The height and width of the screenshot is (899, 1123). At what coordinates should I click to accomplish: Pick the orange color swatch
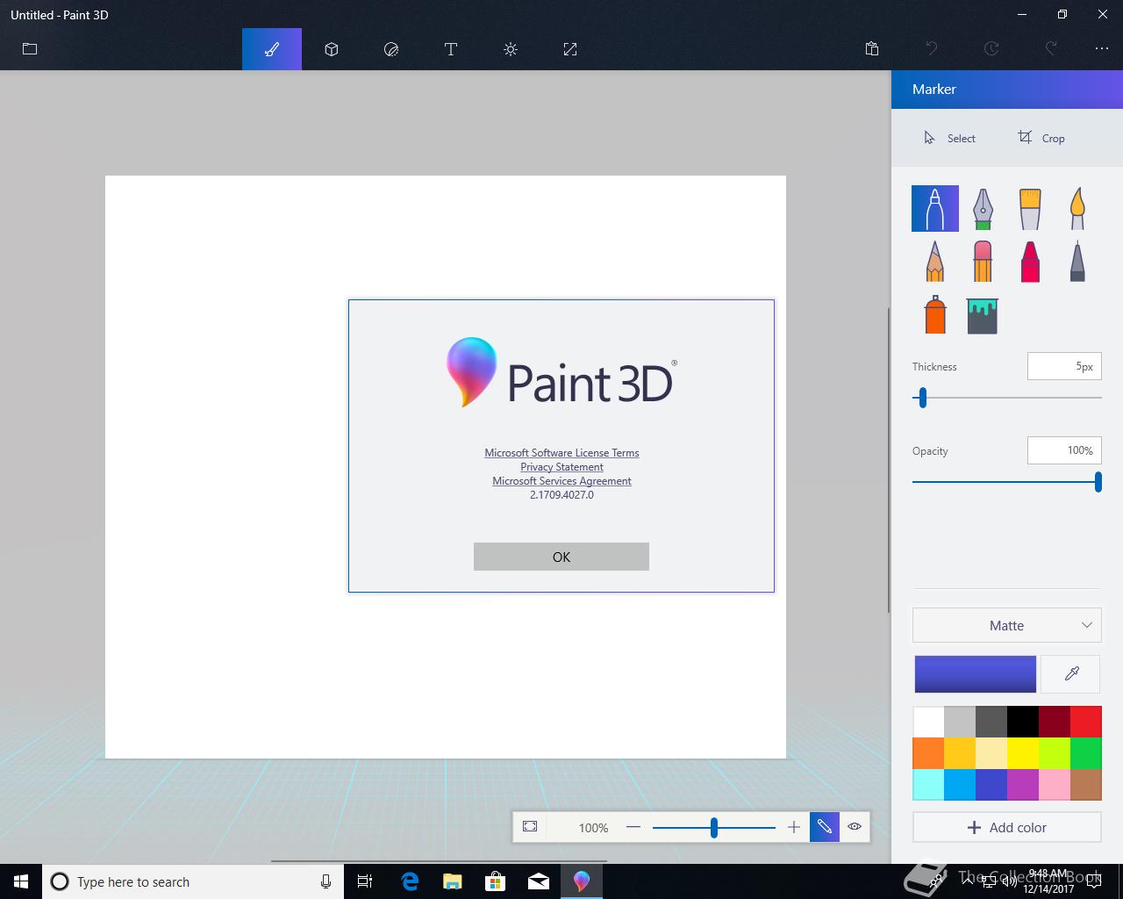(x=928, y=753)
